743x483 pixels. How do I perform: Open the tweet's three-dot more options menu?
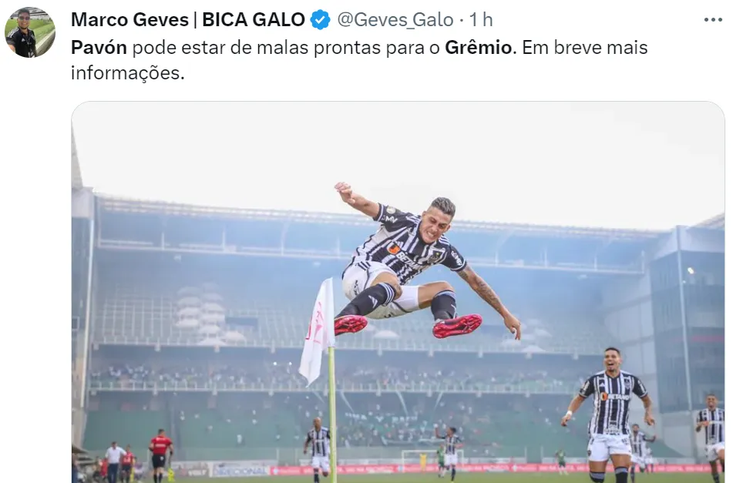click(713, 20)
